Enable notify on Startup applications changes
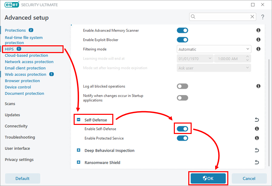The image size is (272, 186). tap(183, 98)
